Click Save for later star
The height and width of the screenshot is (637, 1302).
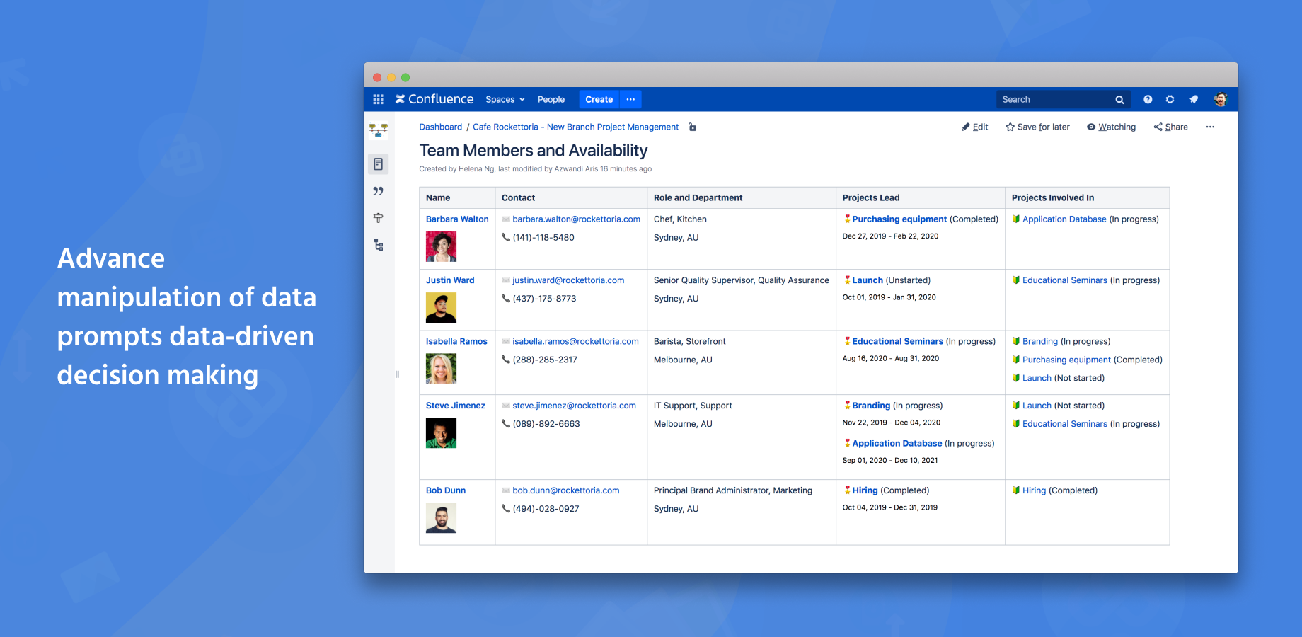click(x=1037, y=127)
